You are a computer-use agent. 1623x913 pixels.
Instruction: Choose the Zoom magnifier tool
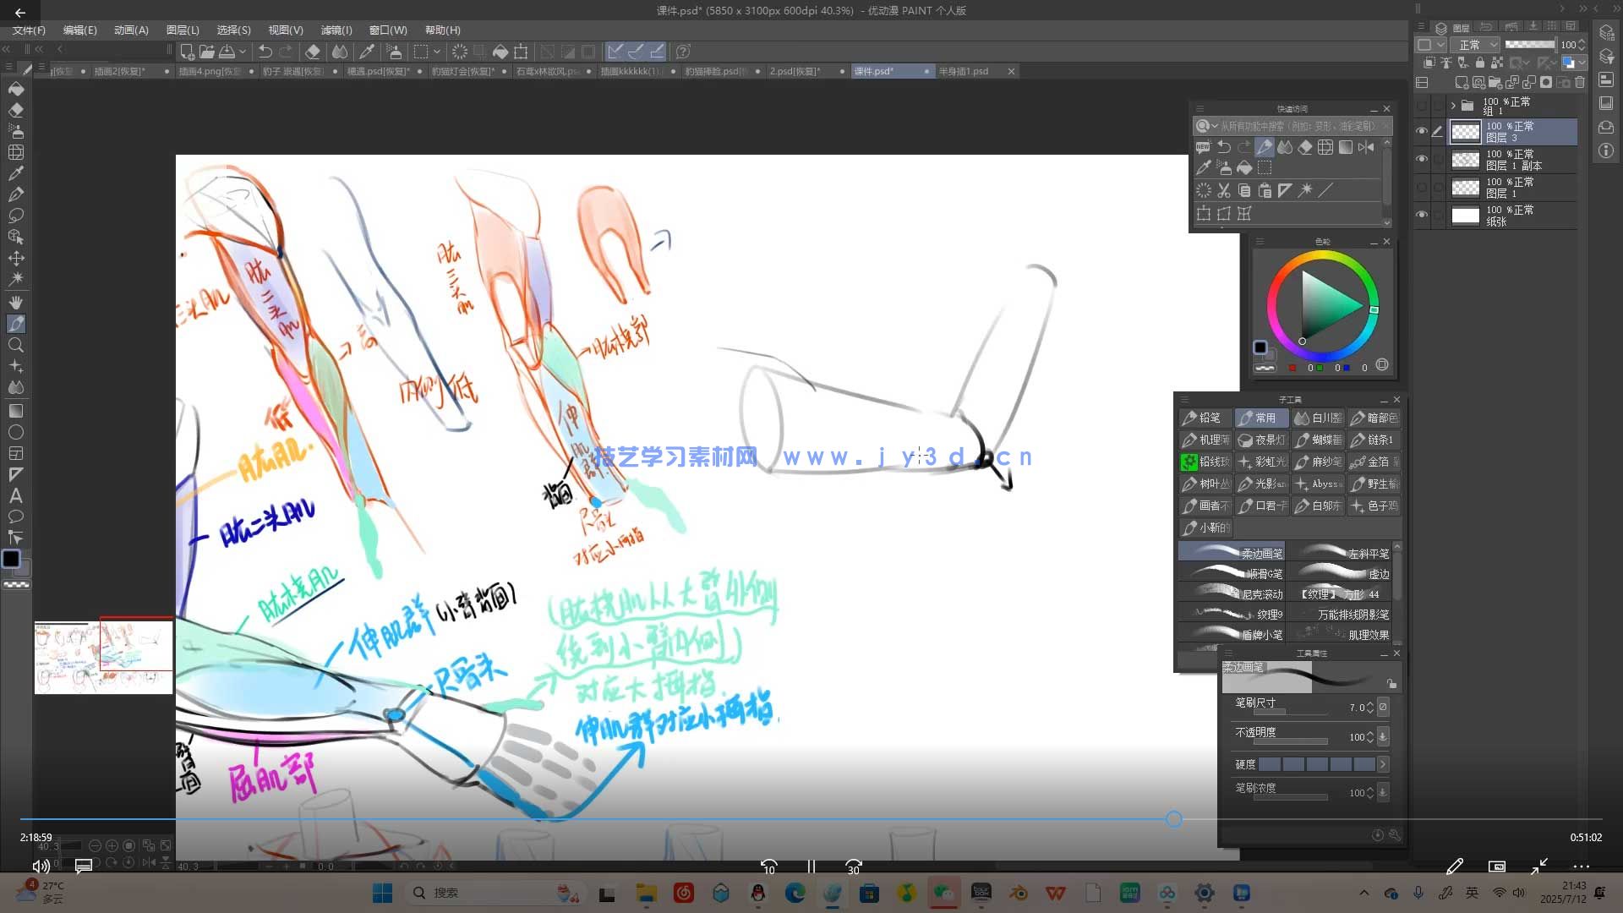pos(16,345)
